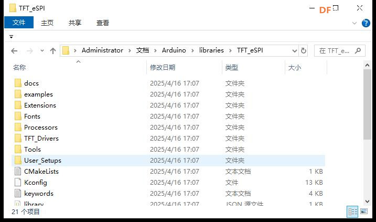This screenshot has width=376, height=222.
Task: Open the 文件 menu tab
Action: point(19,23)
